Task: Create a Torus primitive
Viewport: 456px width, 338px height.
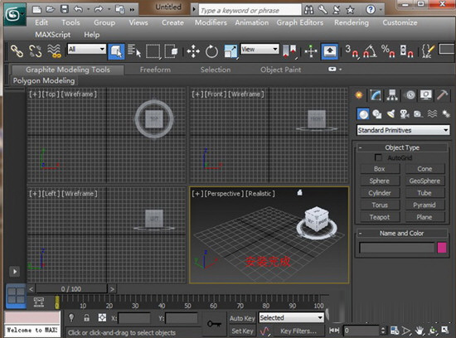Action: pos(380,205)
